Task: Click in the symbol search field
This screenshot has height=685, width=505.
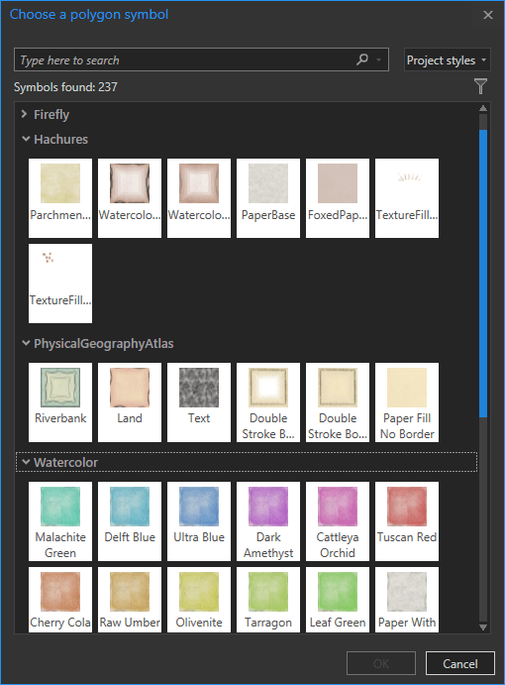Action: [185, 59]
